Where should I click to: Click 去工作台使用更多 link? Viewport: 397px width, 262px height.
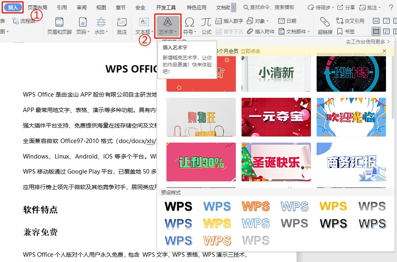click(368, 42)
